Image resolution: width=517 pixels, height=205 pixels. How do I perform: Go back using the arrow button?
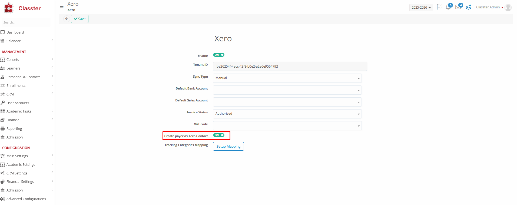point(67,19)
